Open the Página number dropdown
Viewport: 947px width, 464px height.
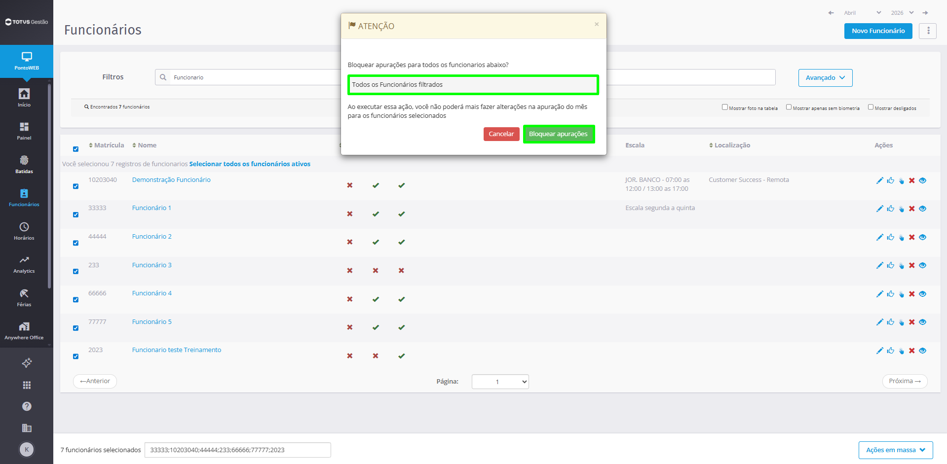(500, 382)
